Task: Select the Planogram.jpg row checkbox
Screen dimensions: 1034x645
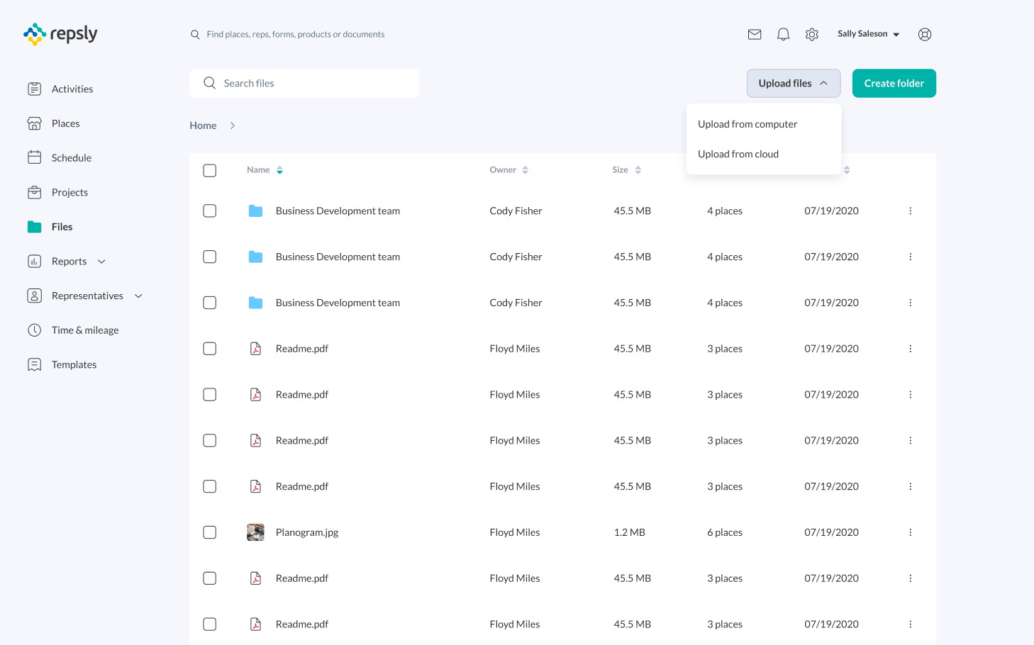Action: (x=210, y=532)
